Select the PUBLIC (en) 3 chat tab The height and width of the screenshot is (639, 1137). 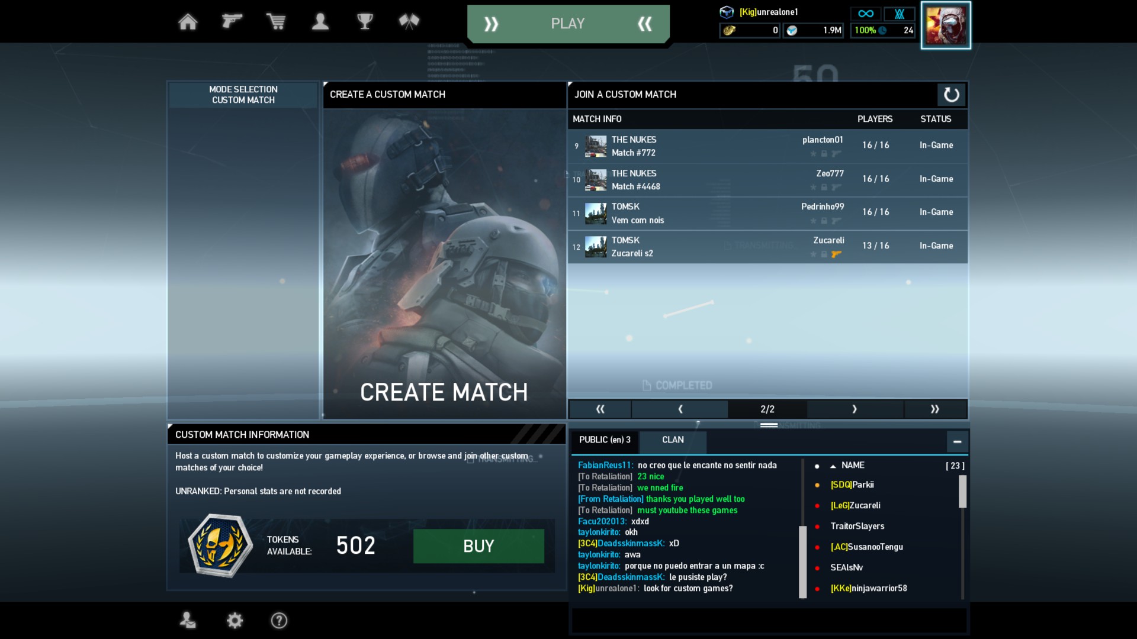(x=605, y=440)
